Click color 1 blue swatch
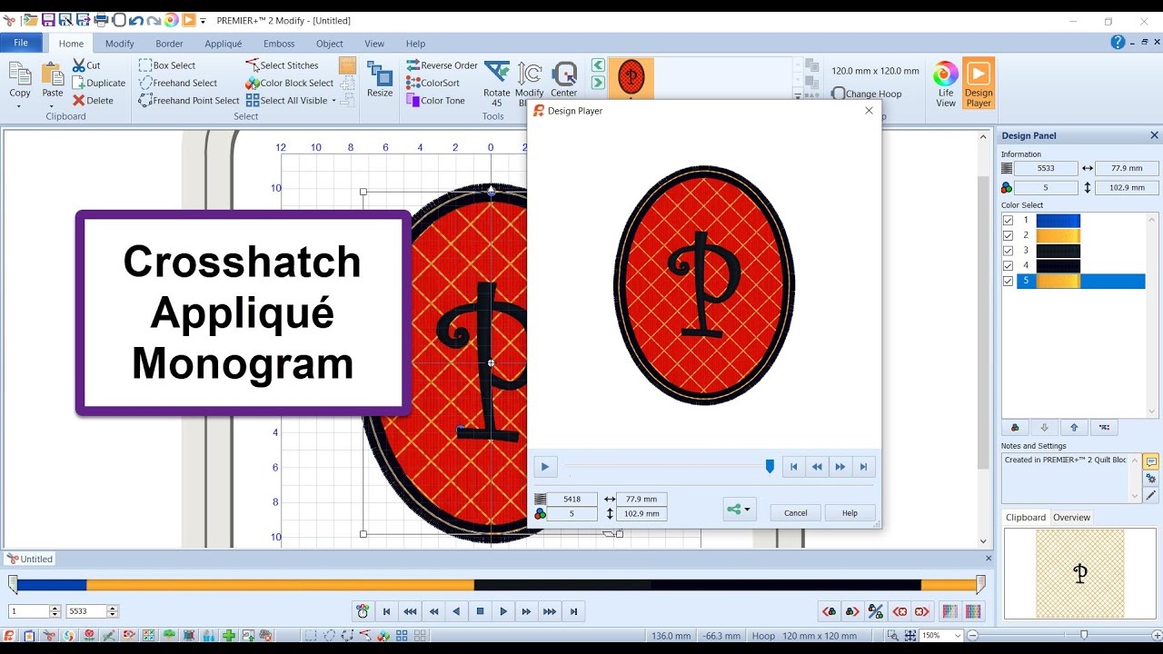This screenshot has height=654, width=1163. pos(1059,221)
